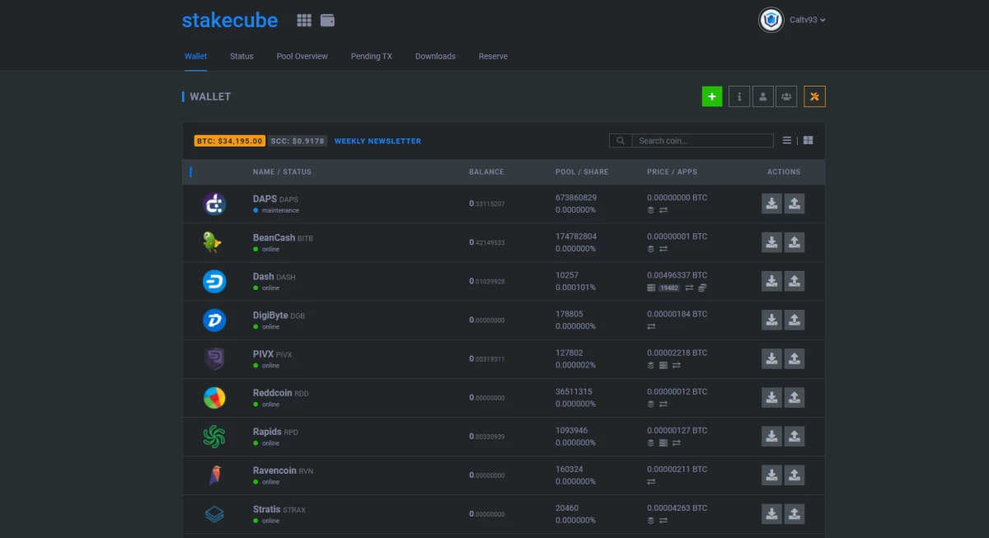Click the PIVX masternode server icon
The image size is (989, 538).
pyautogui.click(x=663, y=365)
